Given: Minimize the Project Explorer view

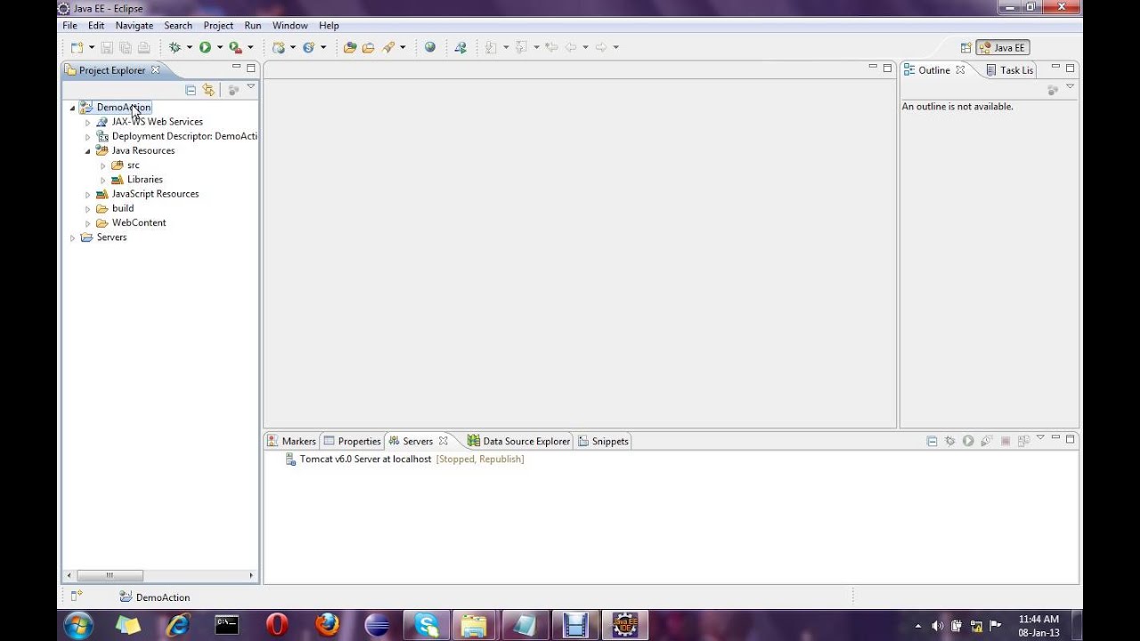Looking at the screenshot, I should click(236, 68).
